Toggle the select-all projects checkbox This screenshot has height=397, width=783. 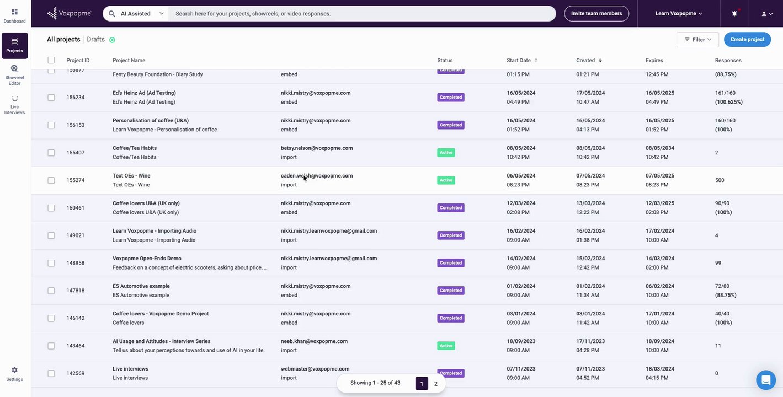[51, 60]
